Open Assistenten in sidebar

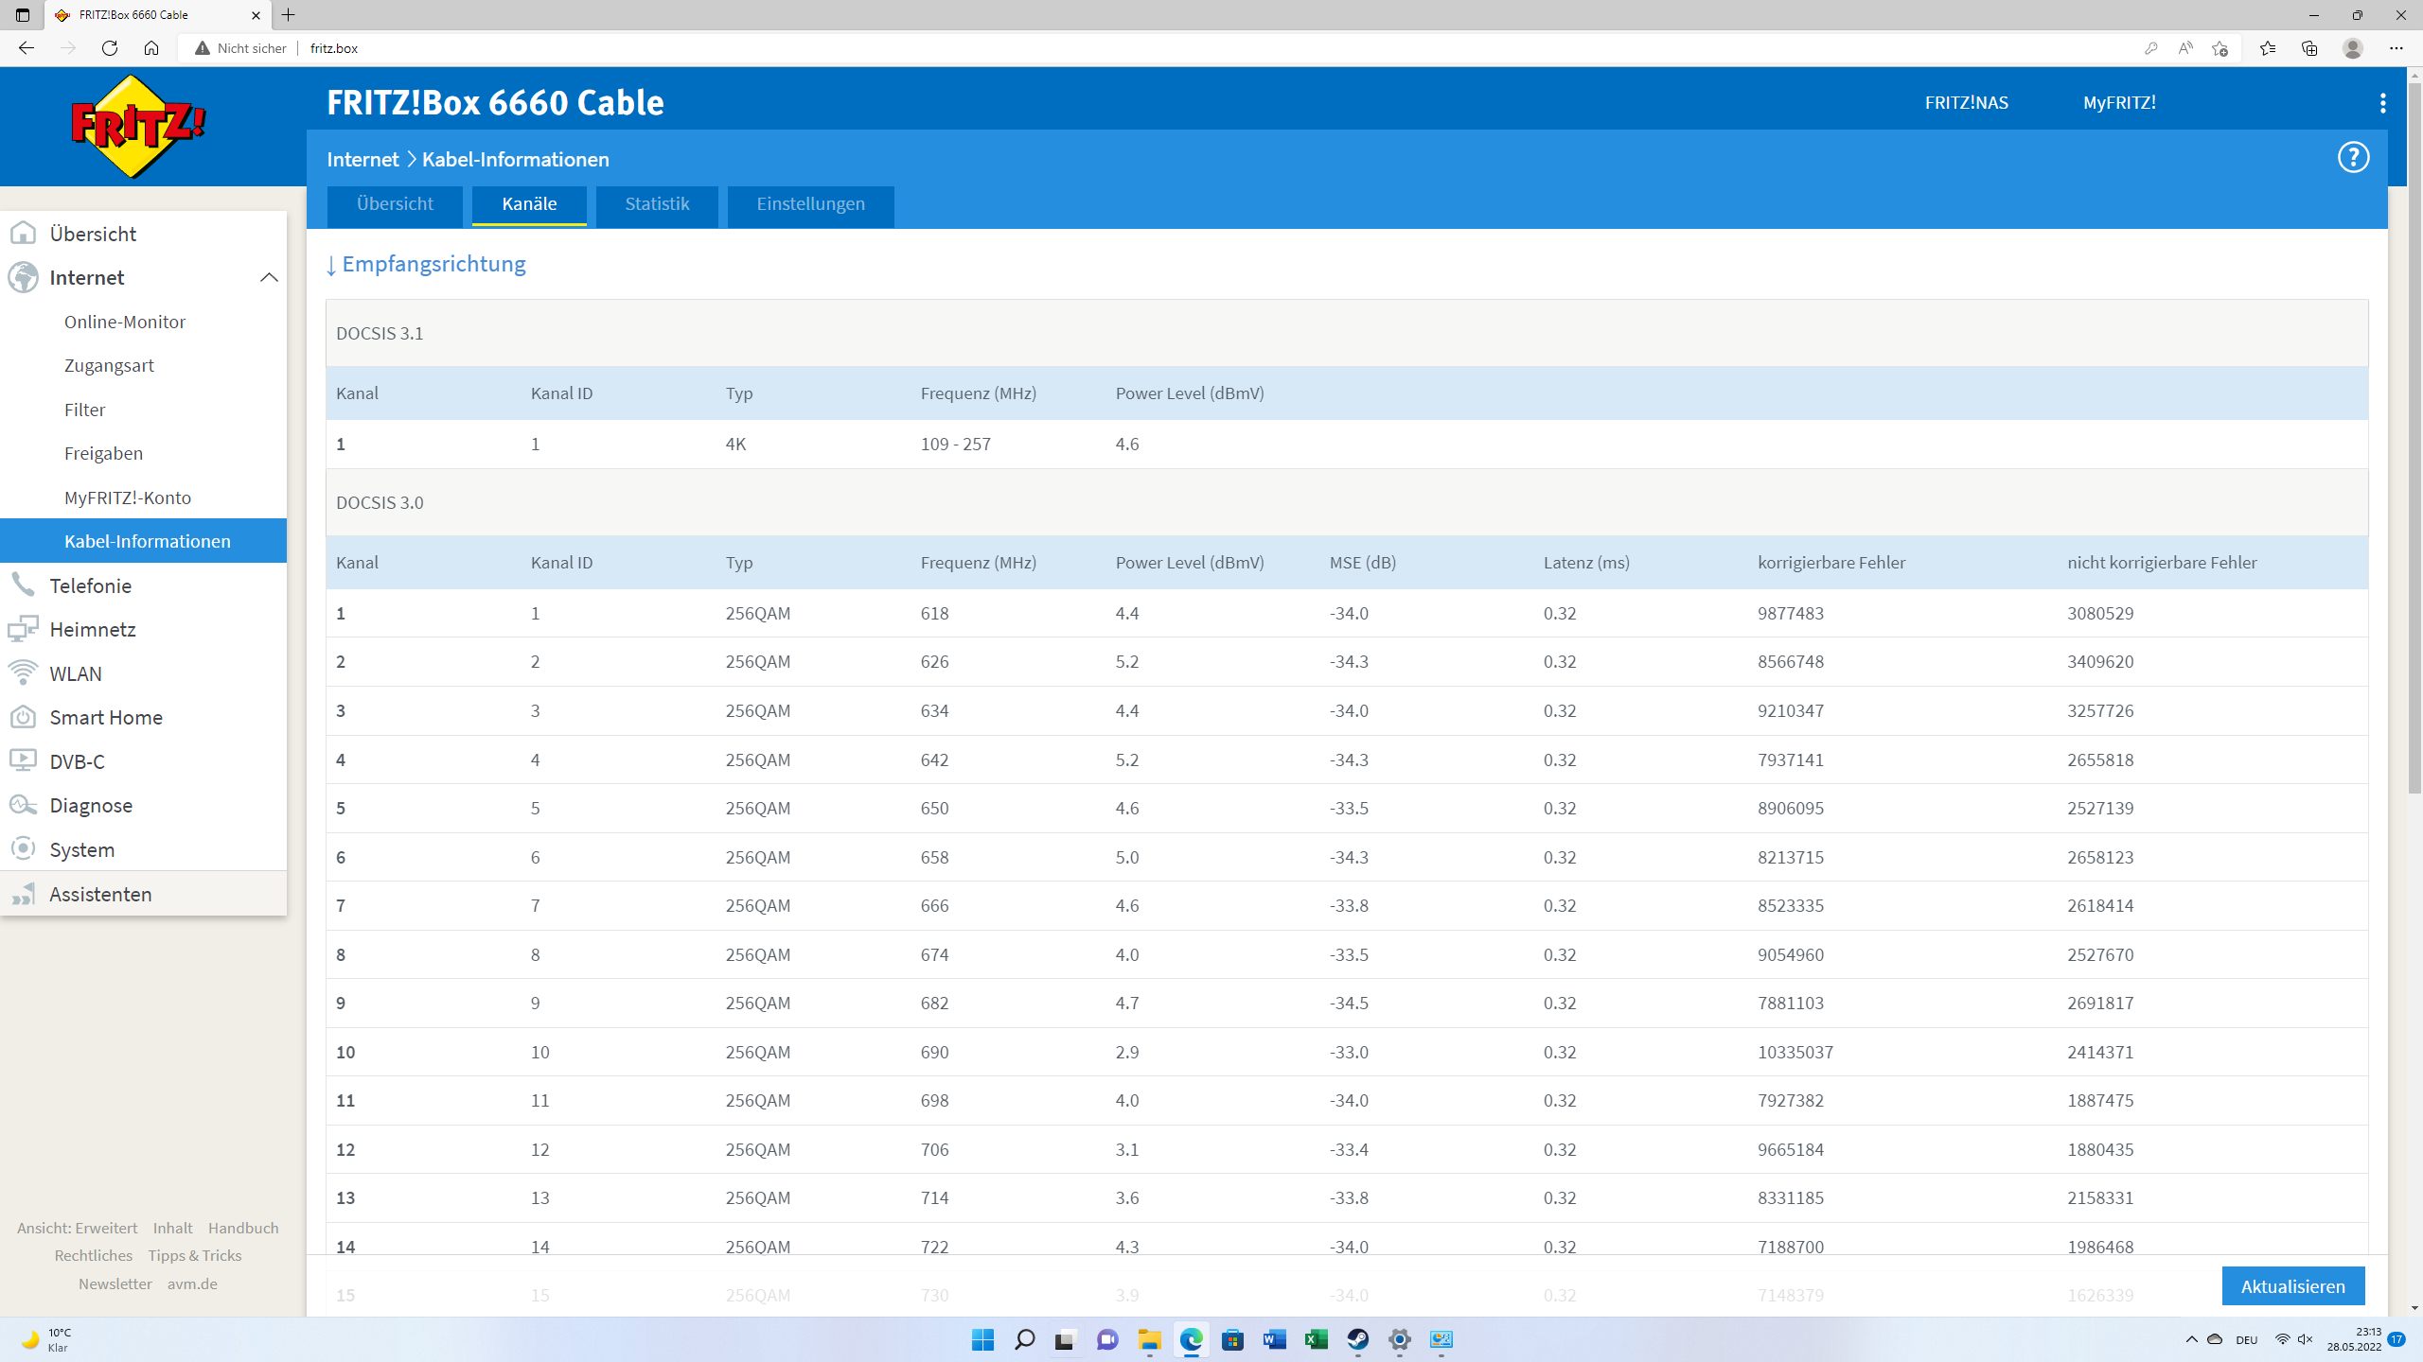(144, 894)
